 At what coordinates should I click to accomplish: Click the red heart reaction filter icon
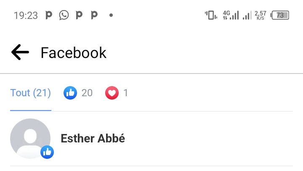tap(112, 93)
